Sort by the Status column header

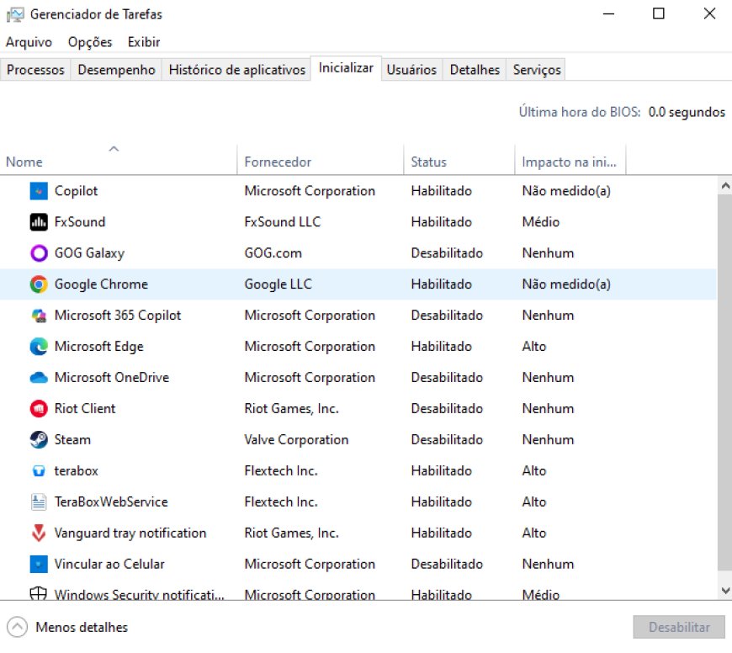(459, 160)
